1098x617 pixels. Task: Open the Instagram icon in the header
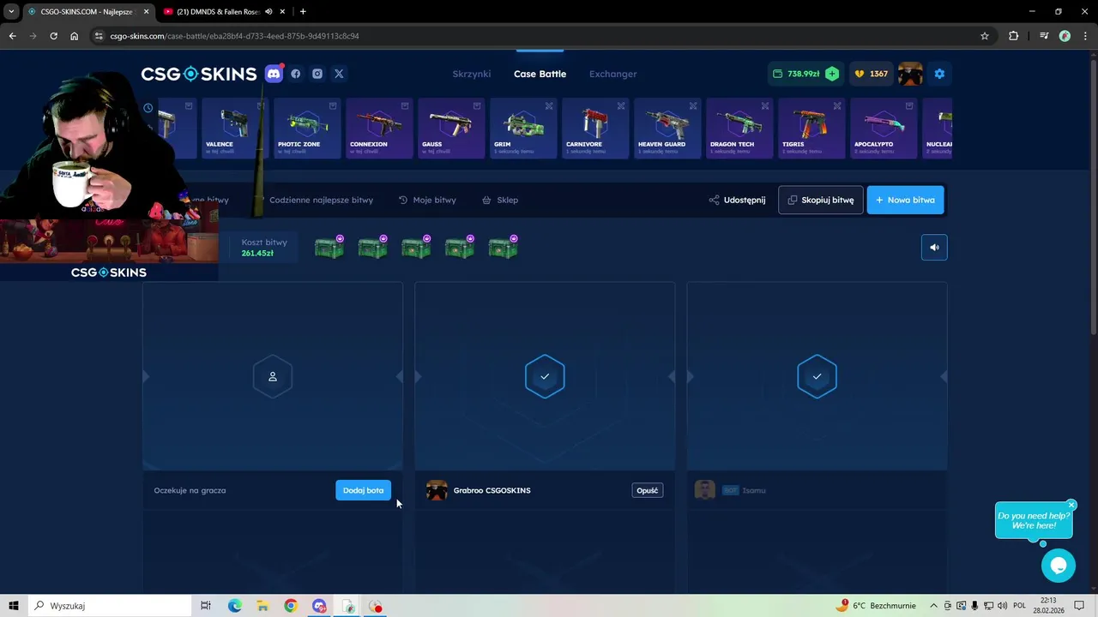click(x=317, y=74)
